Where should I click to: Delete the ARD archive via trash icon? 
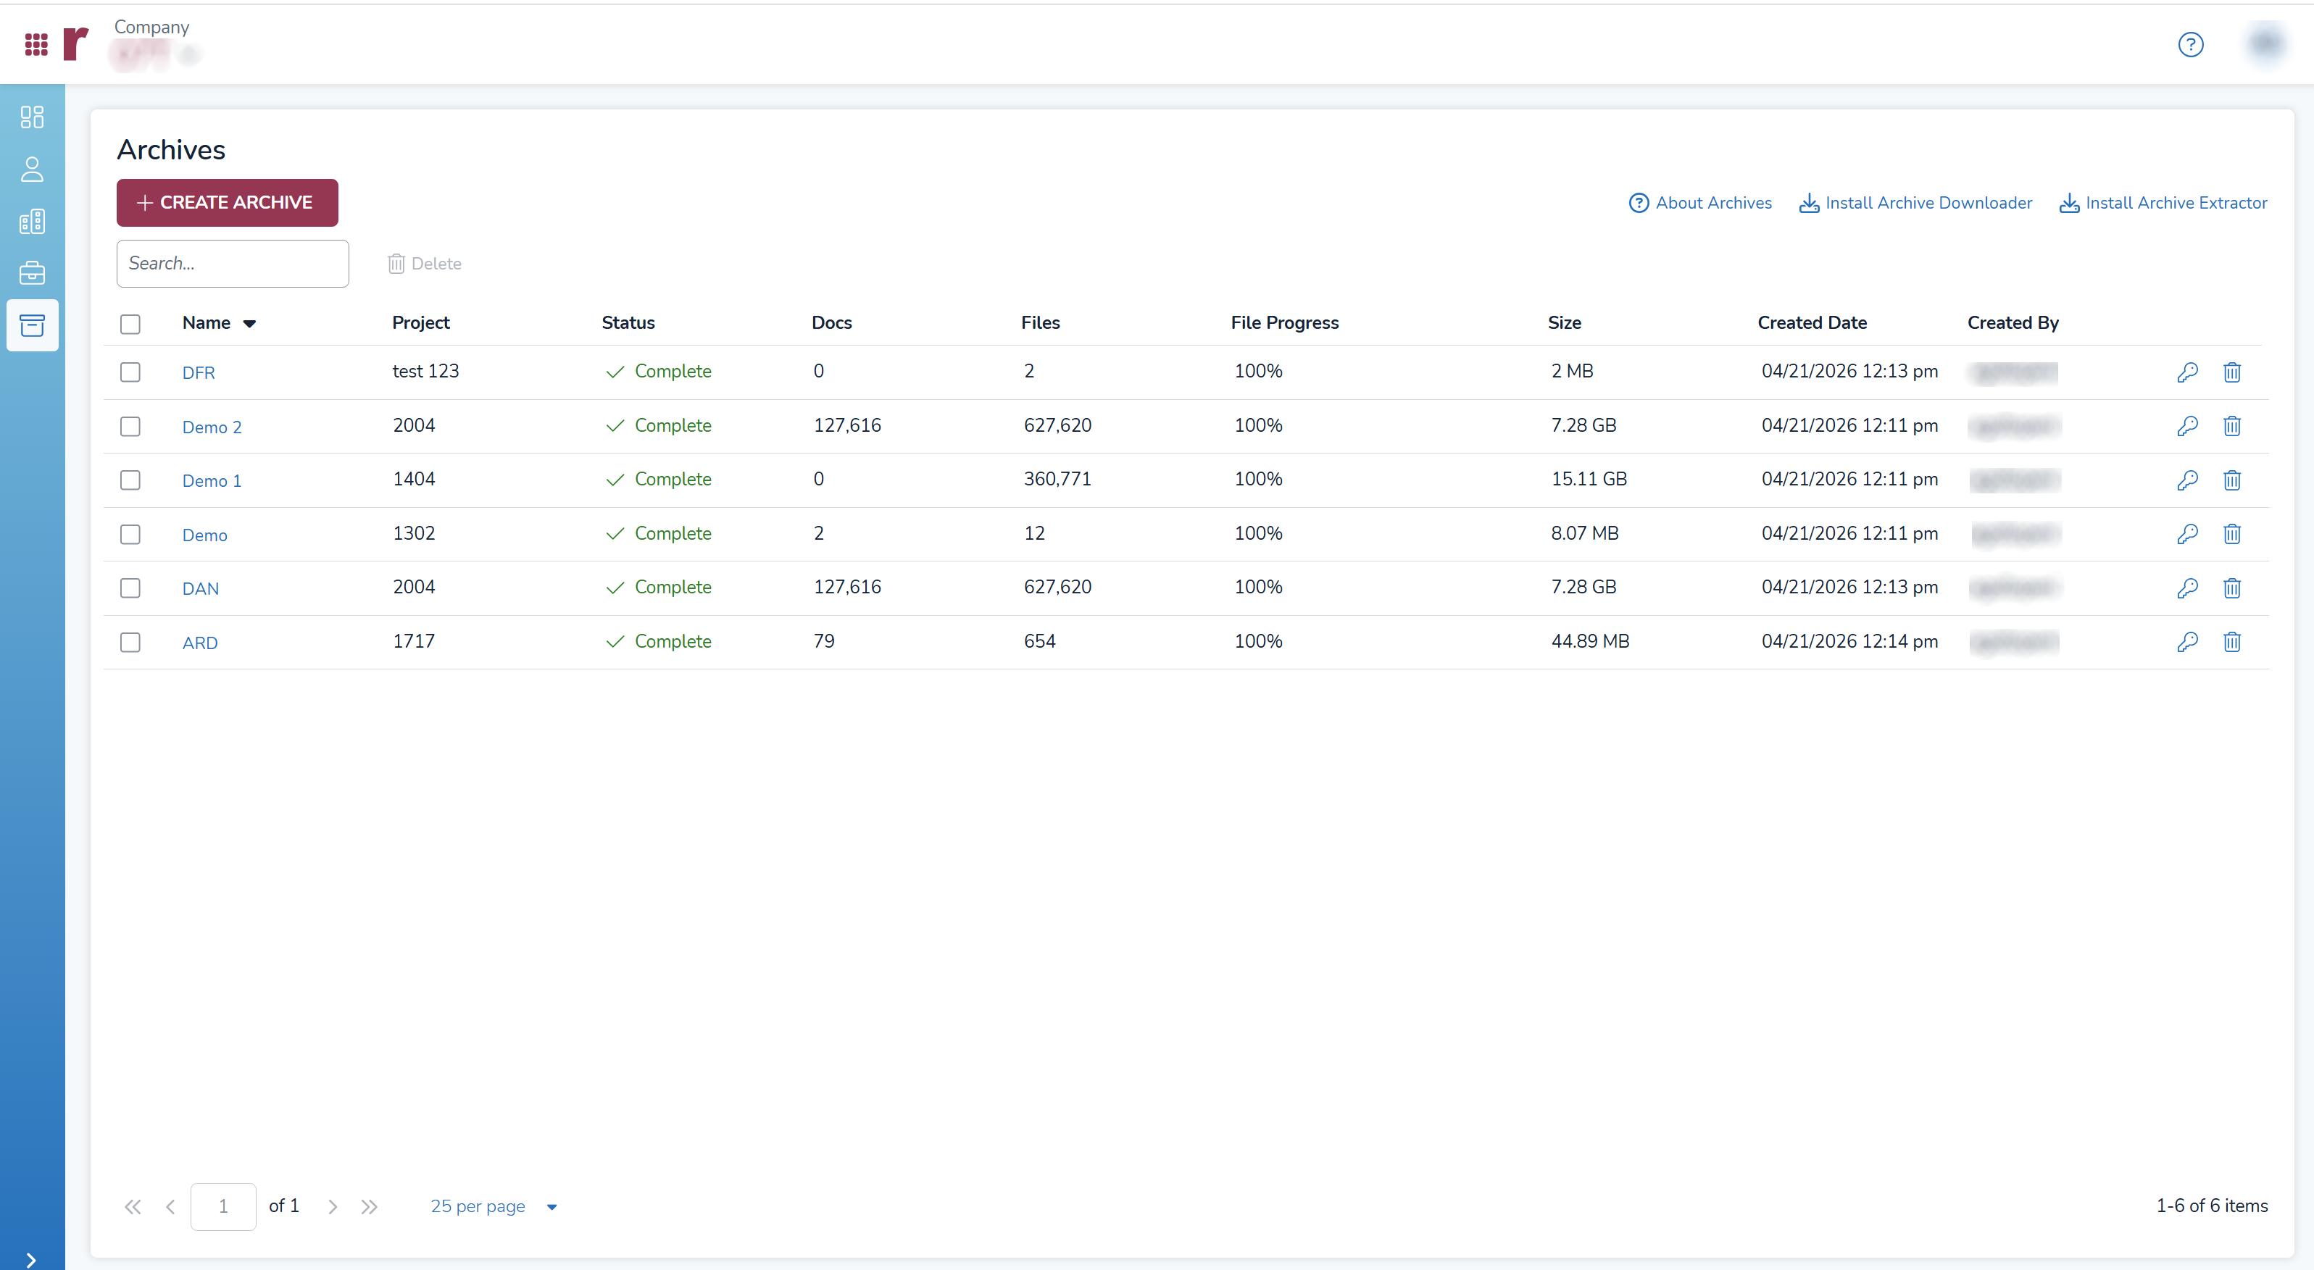tap(2231, 641)
